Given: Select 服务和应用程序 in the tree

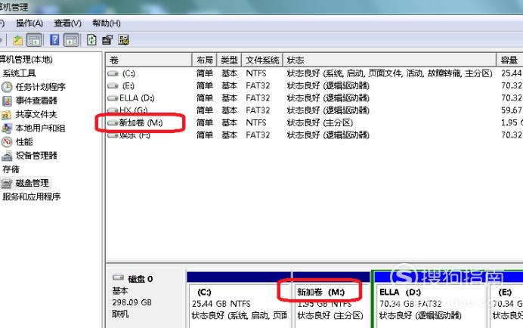Looking at the screenshot, I should [32, 196].
